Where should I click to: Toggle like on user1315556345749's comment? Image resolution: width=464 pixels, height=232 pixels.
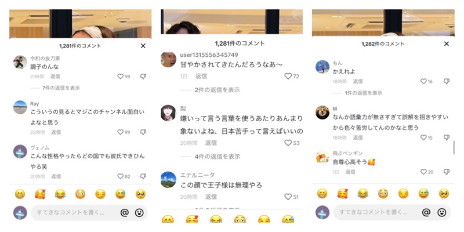(x=288, y=77)
